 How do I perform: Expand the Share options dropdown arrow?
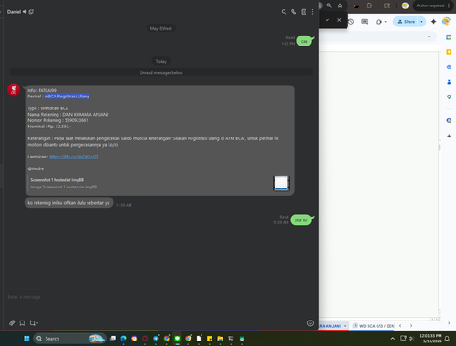tap(421, 22)
